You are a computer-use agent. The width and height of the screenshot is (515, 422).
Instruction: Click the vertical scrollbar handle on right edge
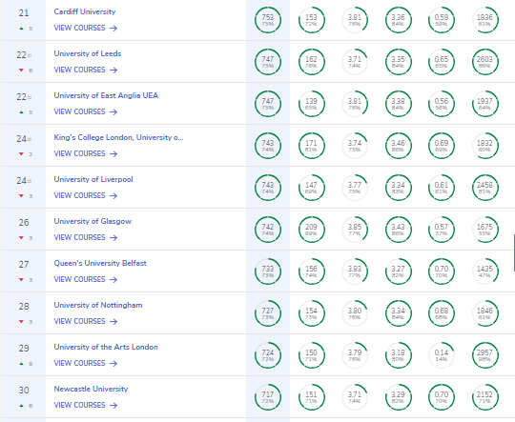514,252
